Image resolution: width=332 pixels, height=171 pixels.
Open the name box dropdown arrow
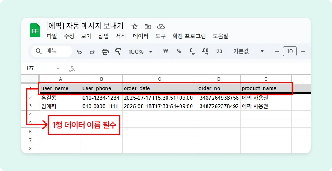pyautogui.click(x=58, y=68)
